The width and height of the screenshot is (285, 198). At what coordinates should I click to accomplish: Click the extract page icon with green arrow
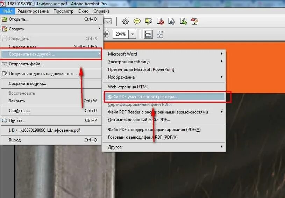183,21
